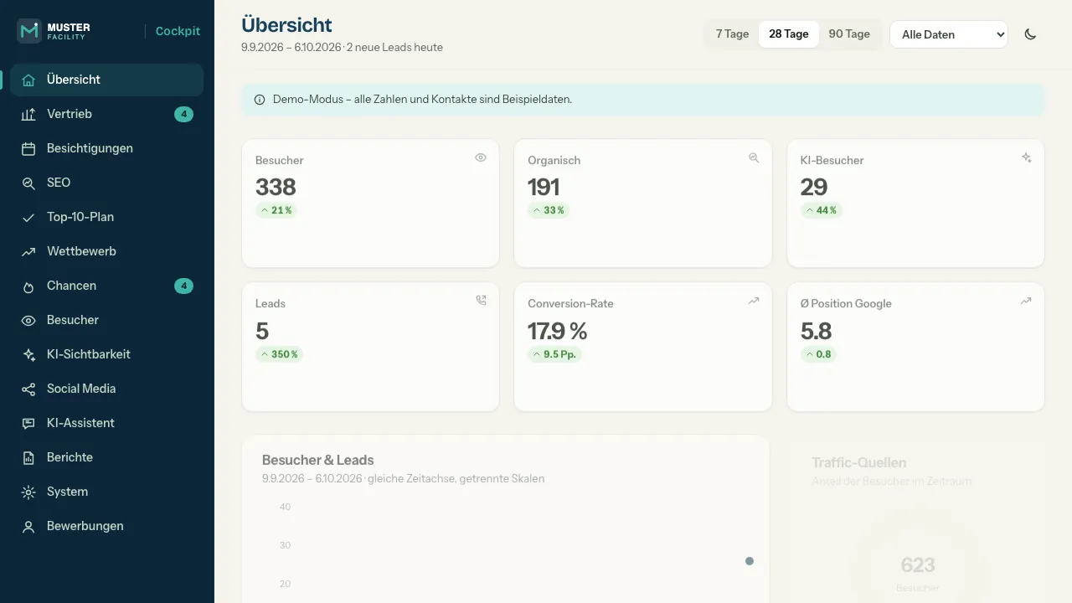Click the Vertrieb chart icon
Viewport: 1072px width, 603px height.
pos(28,114)
